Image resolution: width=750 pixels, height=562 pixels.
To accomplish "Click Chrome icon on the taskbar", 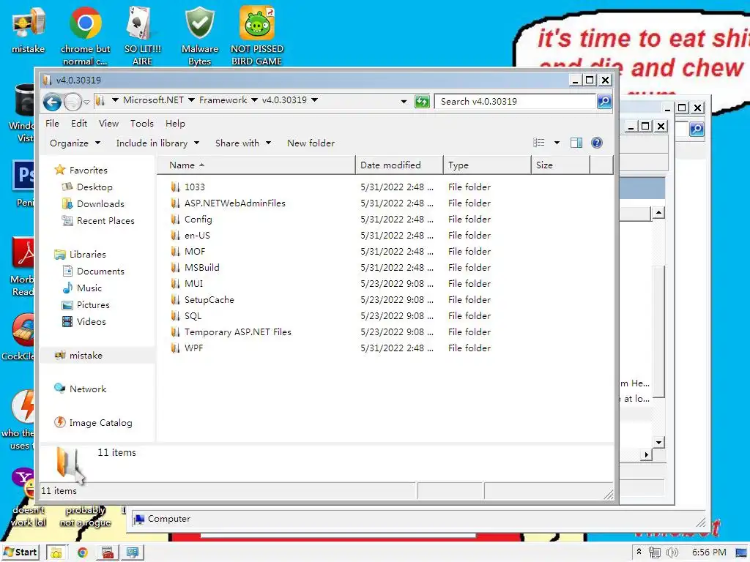I will 82,552.
